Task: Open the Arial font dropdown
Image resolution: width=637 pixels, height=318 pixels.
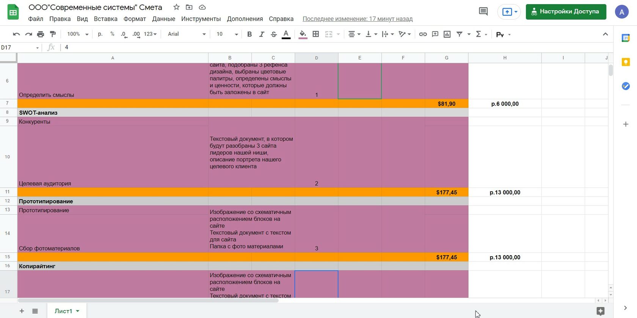Action: pyautogui.click(x=187, y=34)
